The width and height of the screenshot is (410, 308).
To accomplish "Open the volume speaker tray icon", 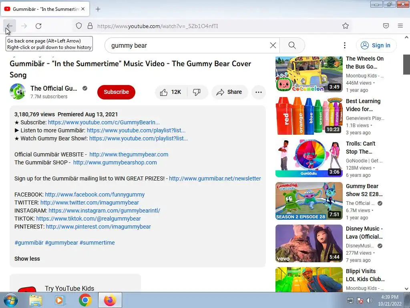I will [370, 300].
